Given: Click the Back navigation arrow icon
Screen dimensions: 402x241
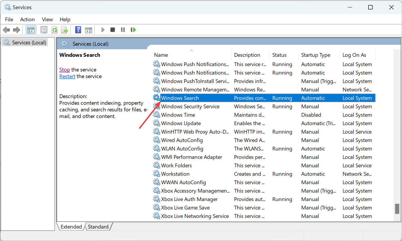Looking at the screenshot, I should pos(6,30).
